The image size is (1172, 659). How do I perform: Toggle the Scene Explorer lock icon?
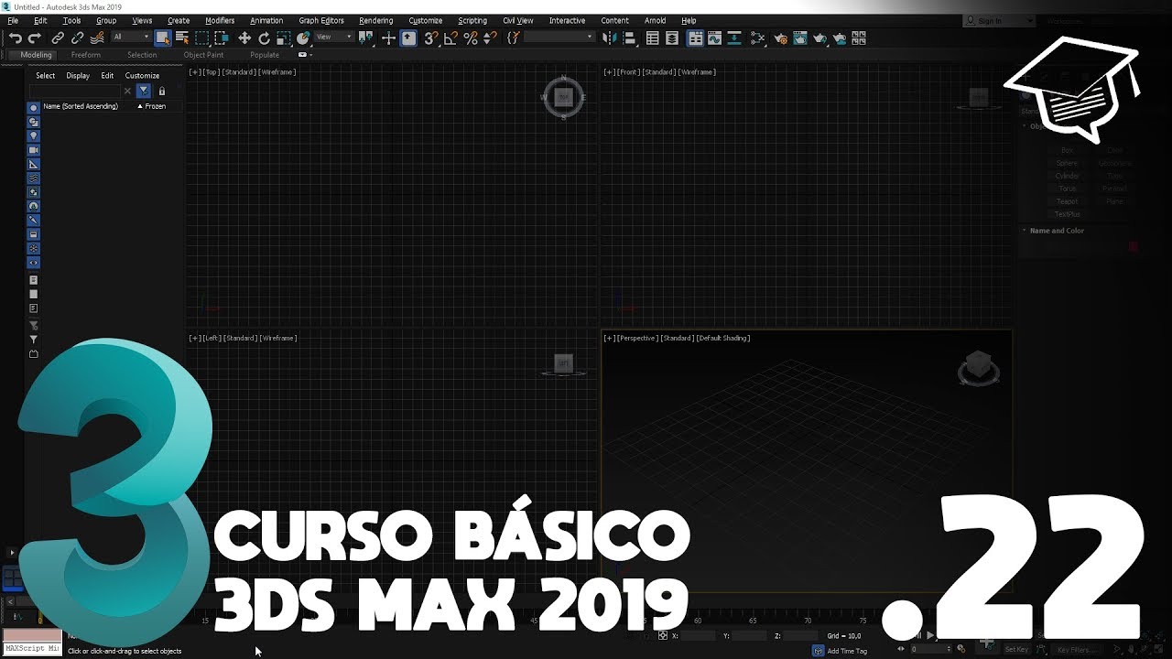tap(162, 91)
